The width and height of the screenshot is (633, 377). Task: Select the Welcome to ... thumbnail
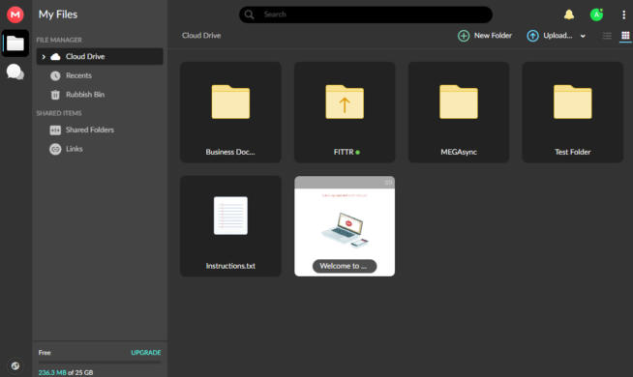pyautogui.click(x=345, y=226)
